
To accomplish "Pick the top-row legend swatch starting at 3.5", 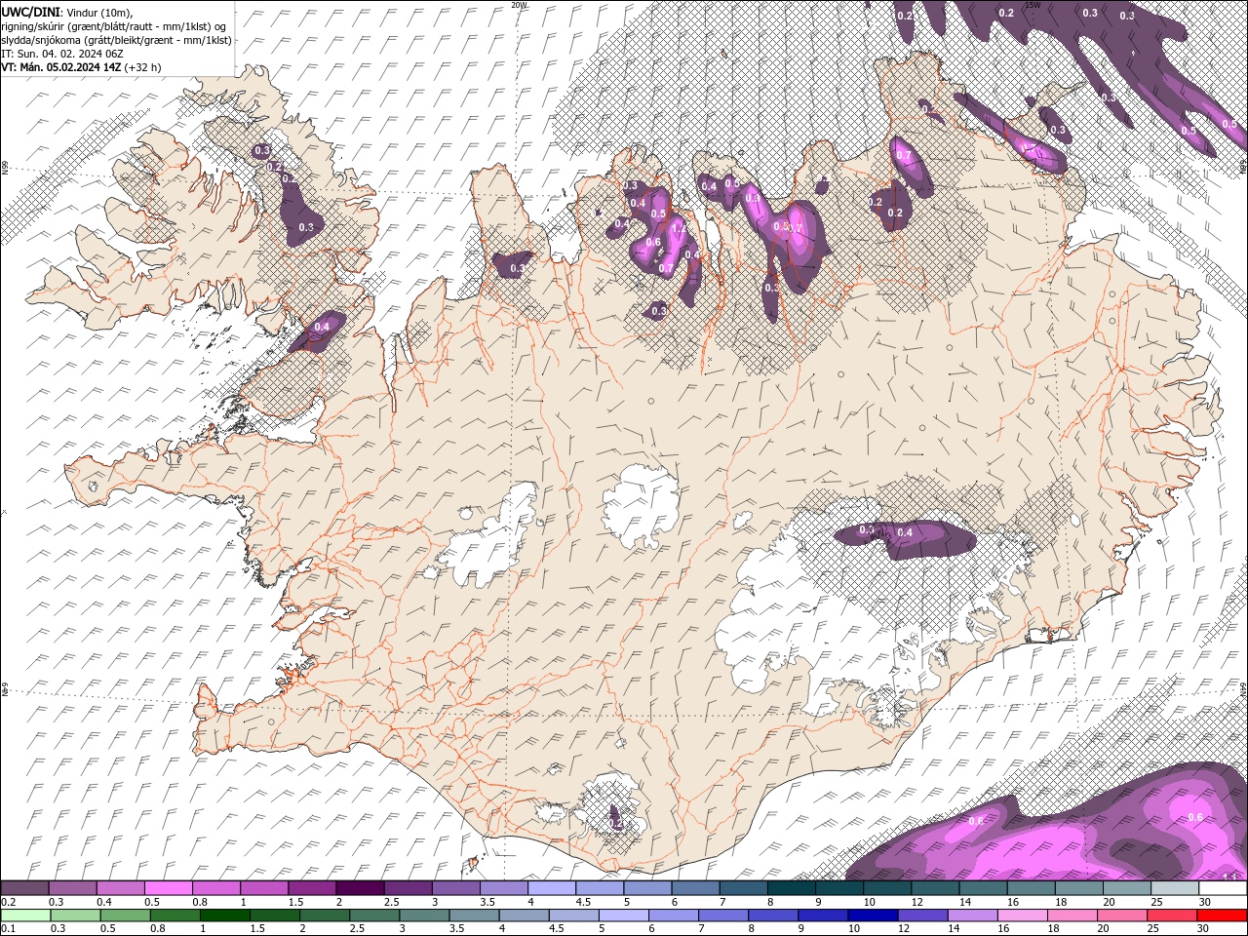I will [x=503, y=888].
